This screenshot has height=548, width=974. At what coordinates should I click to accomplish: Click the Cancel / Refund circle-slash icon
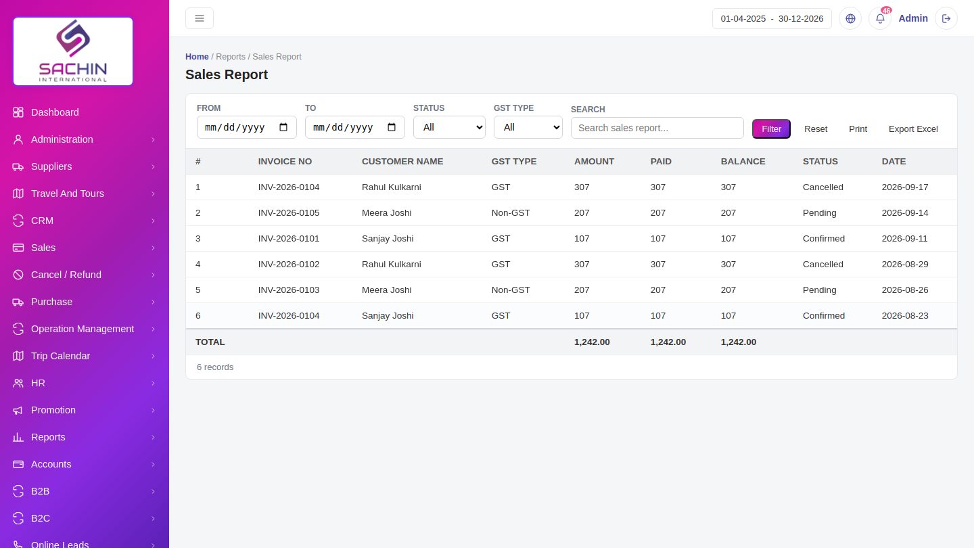click(18, 275)
